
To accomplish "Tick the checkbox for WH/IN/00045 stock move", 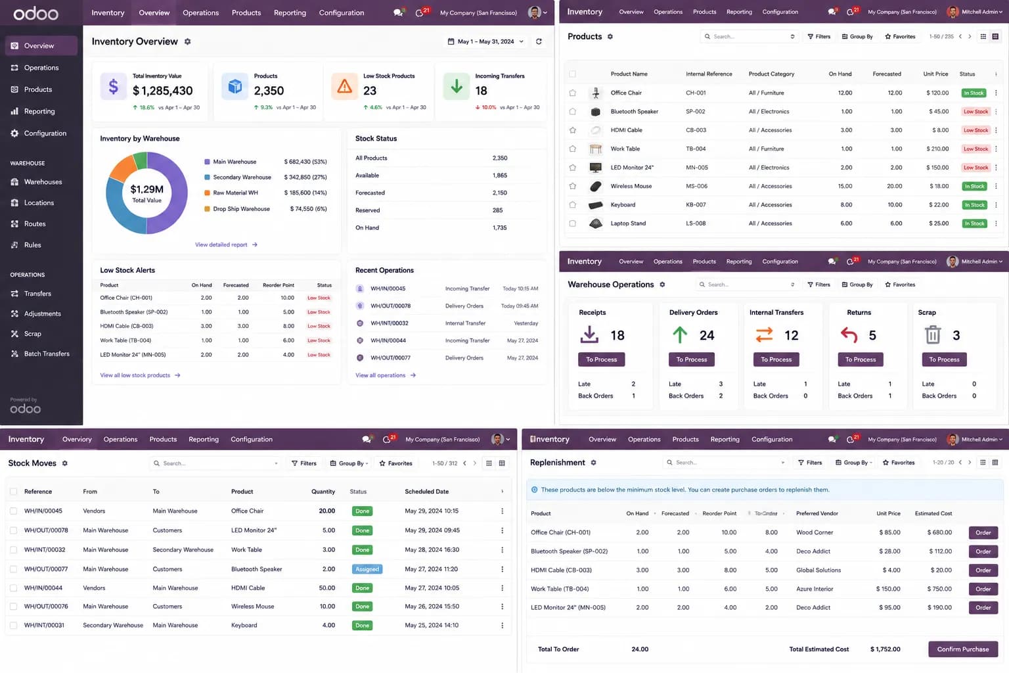I will click(13, 511).
